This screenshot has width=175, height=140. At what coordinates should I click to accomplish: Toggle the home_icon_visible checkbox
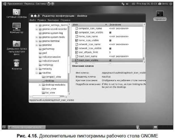coord(110,40)
